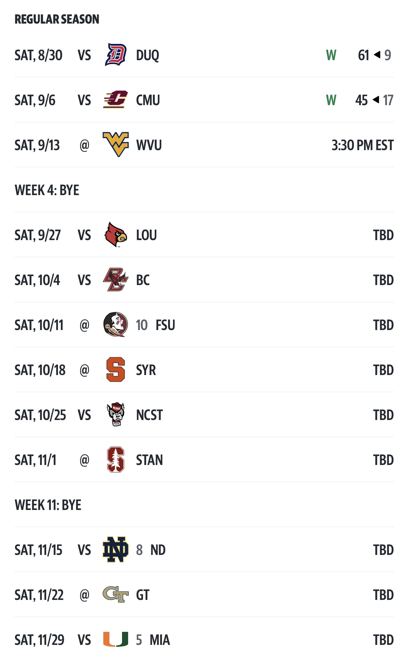The image size is (409, 657).
Task: Tap the TBD time for Louisville game
Action: coord(383,235)
